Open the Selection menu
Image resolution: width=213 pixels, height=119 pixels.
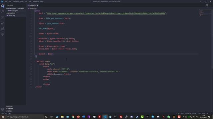(16, 2)
